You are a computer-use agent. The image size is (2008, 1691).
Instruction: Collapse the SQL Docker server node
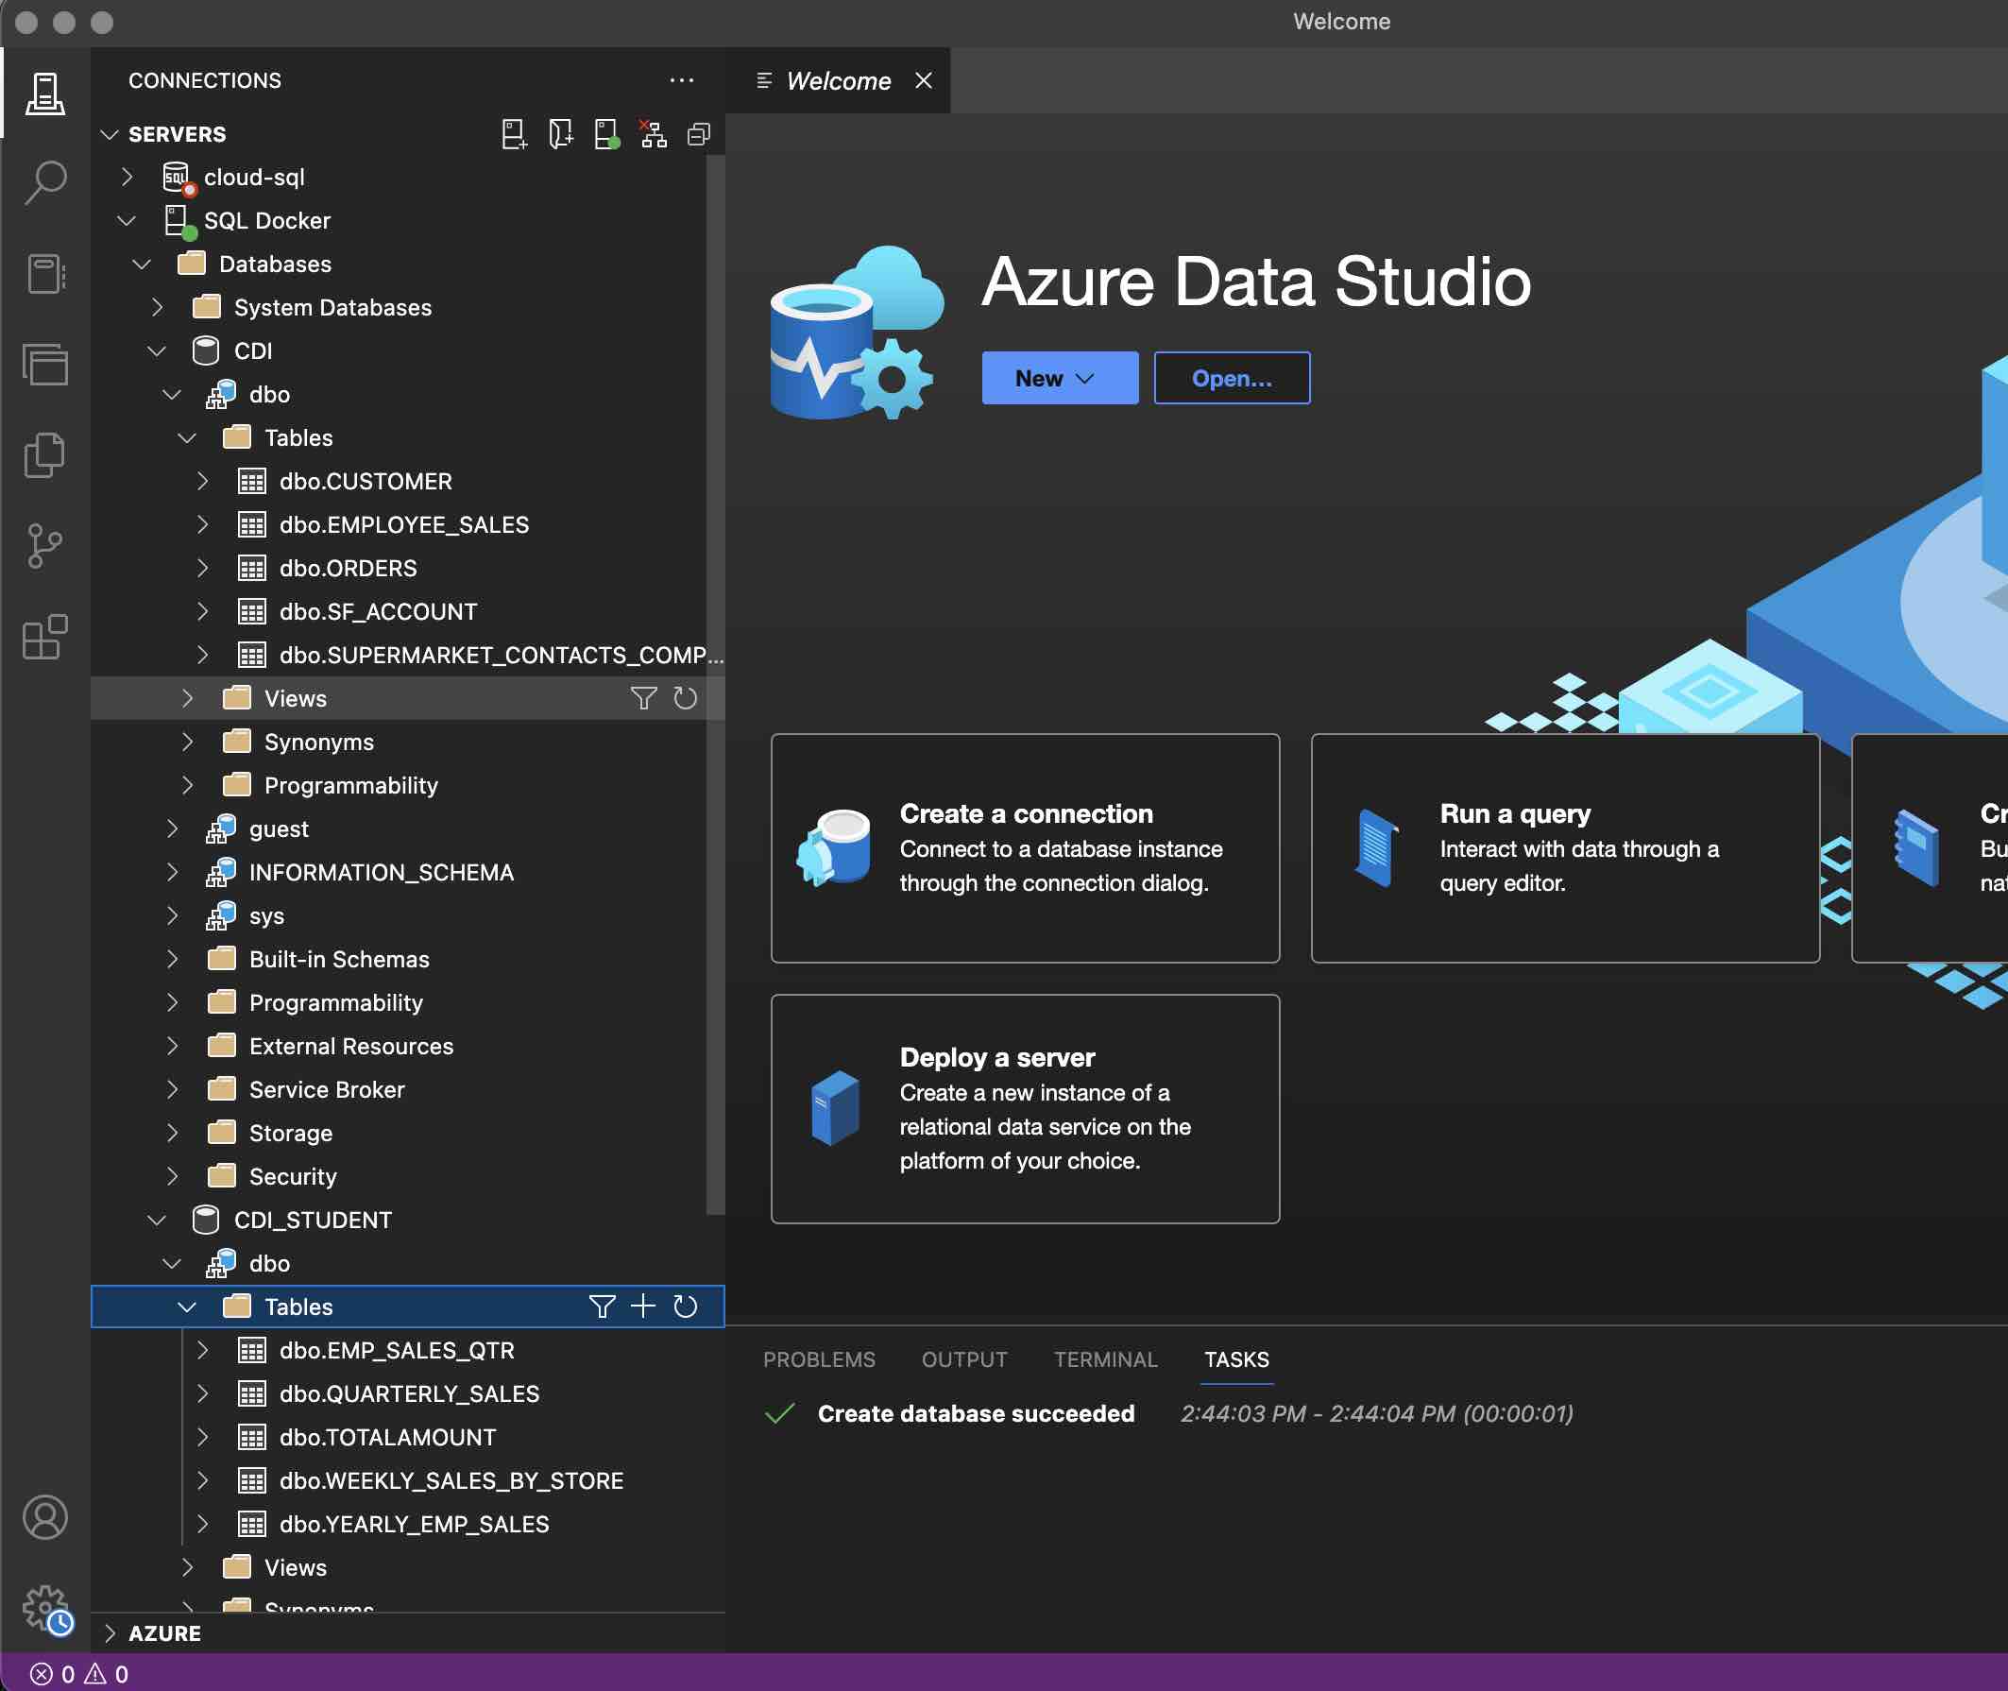tap(128, 220)
